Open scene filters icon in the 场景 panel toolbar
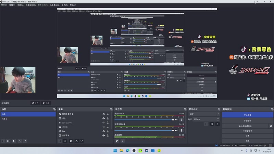The width and height of the screenshot is (274, 154). [x=14, y=141]
